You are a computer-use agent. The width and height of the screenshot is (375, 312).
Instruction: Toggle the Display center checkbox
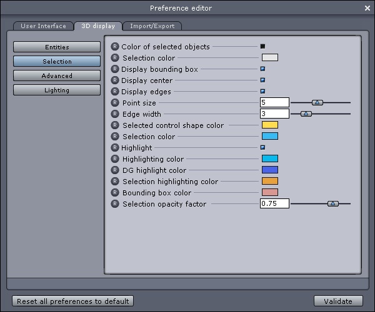tap(262, 80)
